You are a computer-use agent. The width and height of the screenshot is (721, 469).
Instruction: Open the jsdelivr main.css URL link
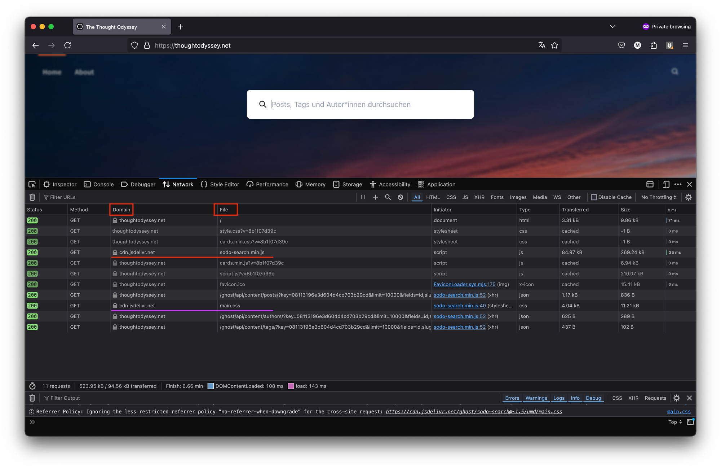[474, 412]
